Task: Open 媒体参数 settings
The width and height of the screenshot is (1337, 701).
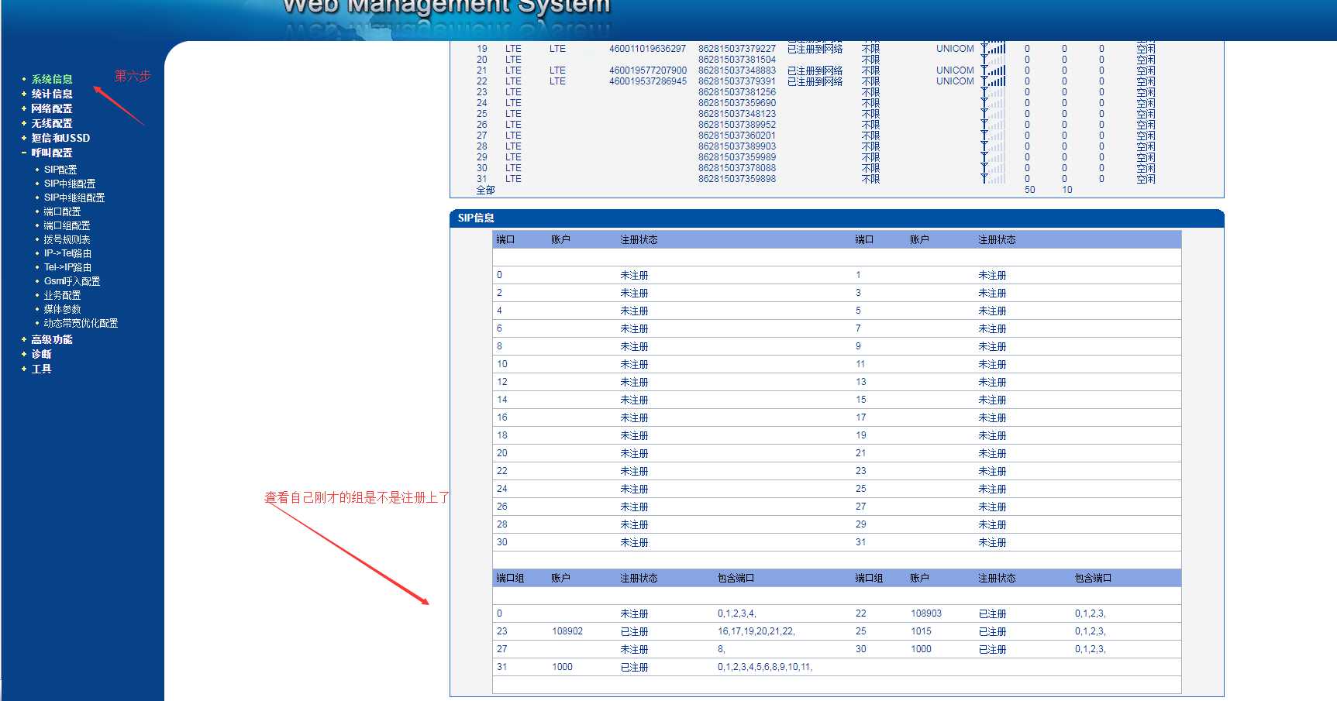Action: point(62,309)
